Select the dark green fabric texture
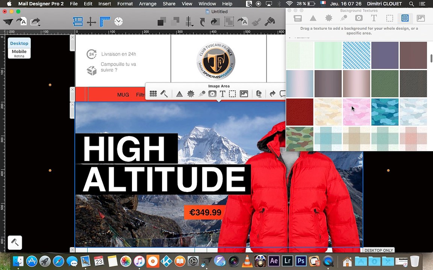Viewport: 433px width, 270px height. tap(385, 84)
